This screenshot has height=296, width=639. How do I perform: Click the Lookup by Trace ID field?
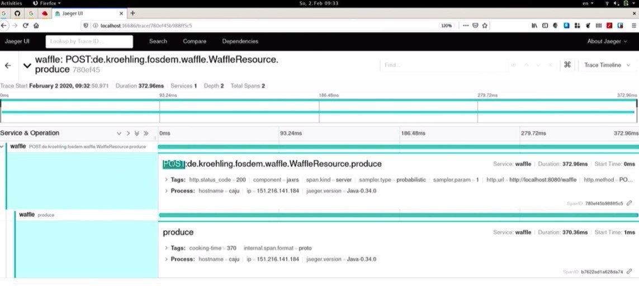(x=89, y=41)
